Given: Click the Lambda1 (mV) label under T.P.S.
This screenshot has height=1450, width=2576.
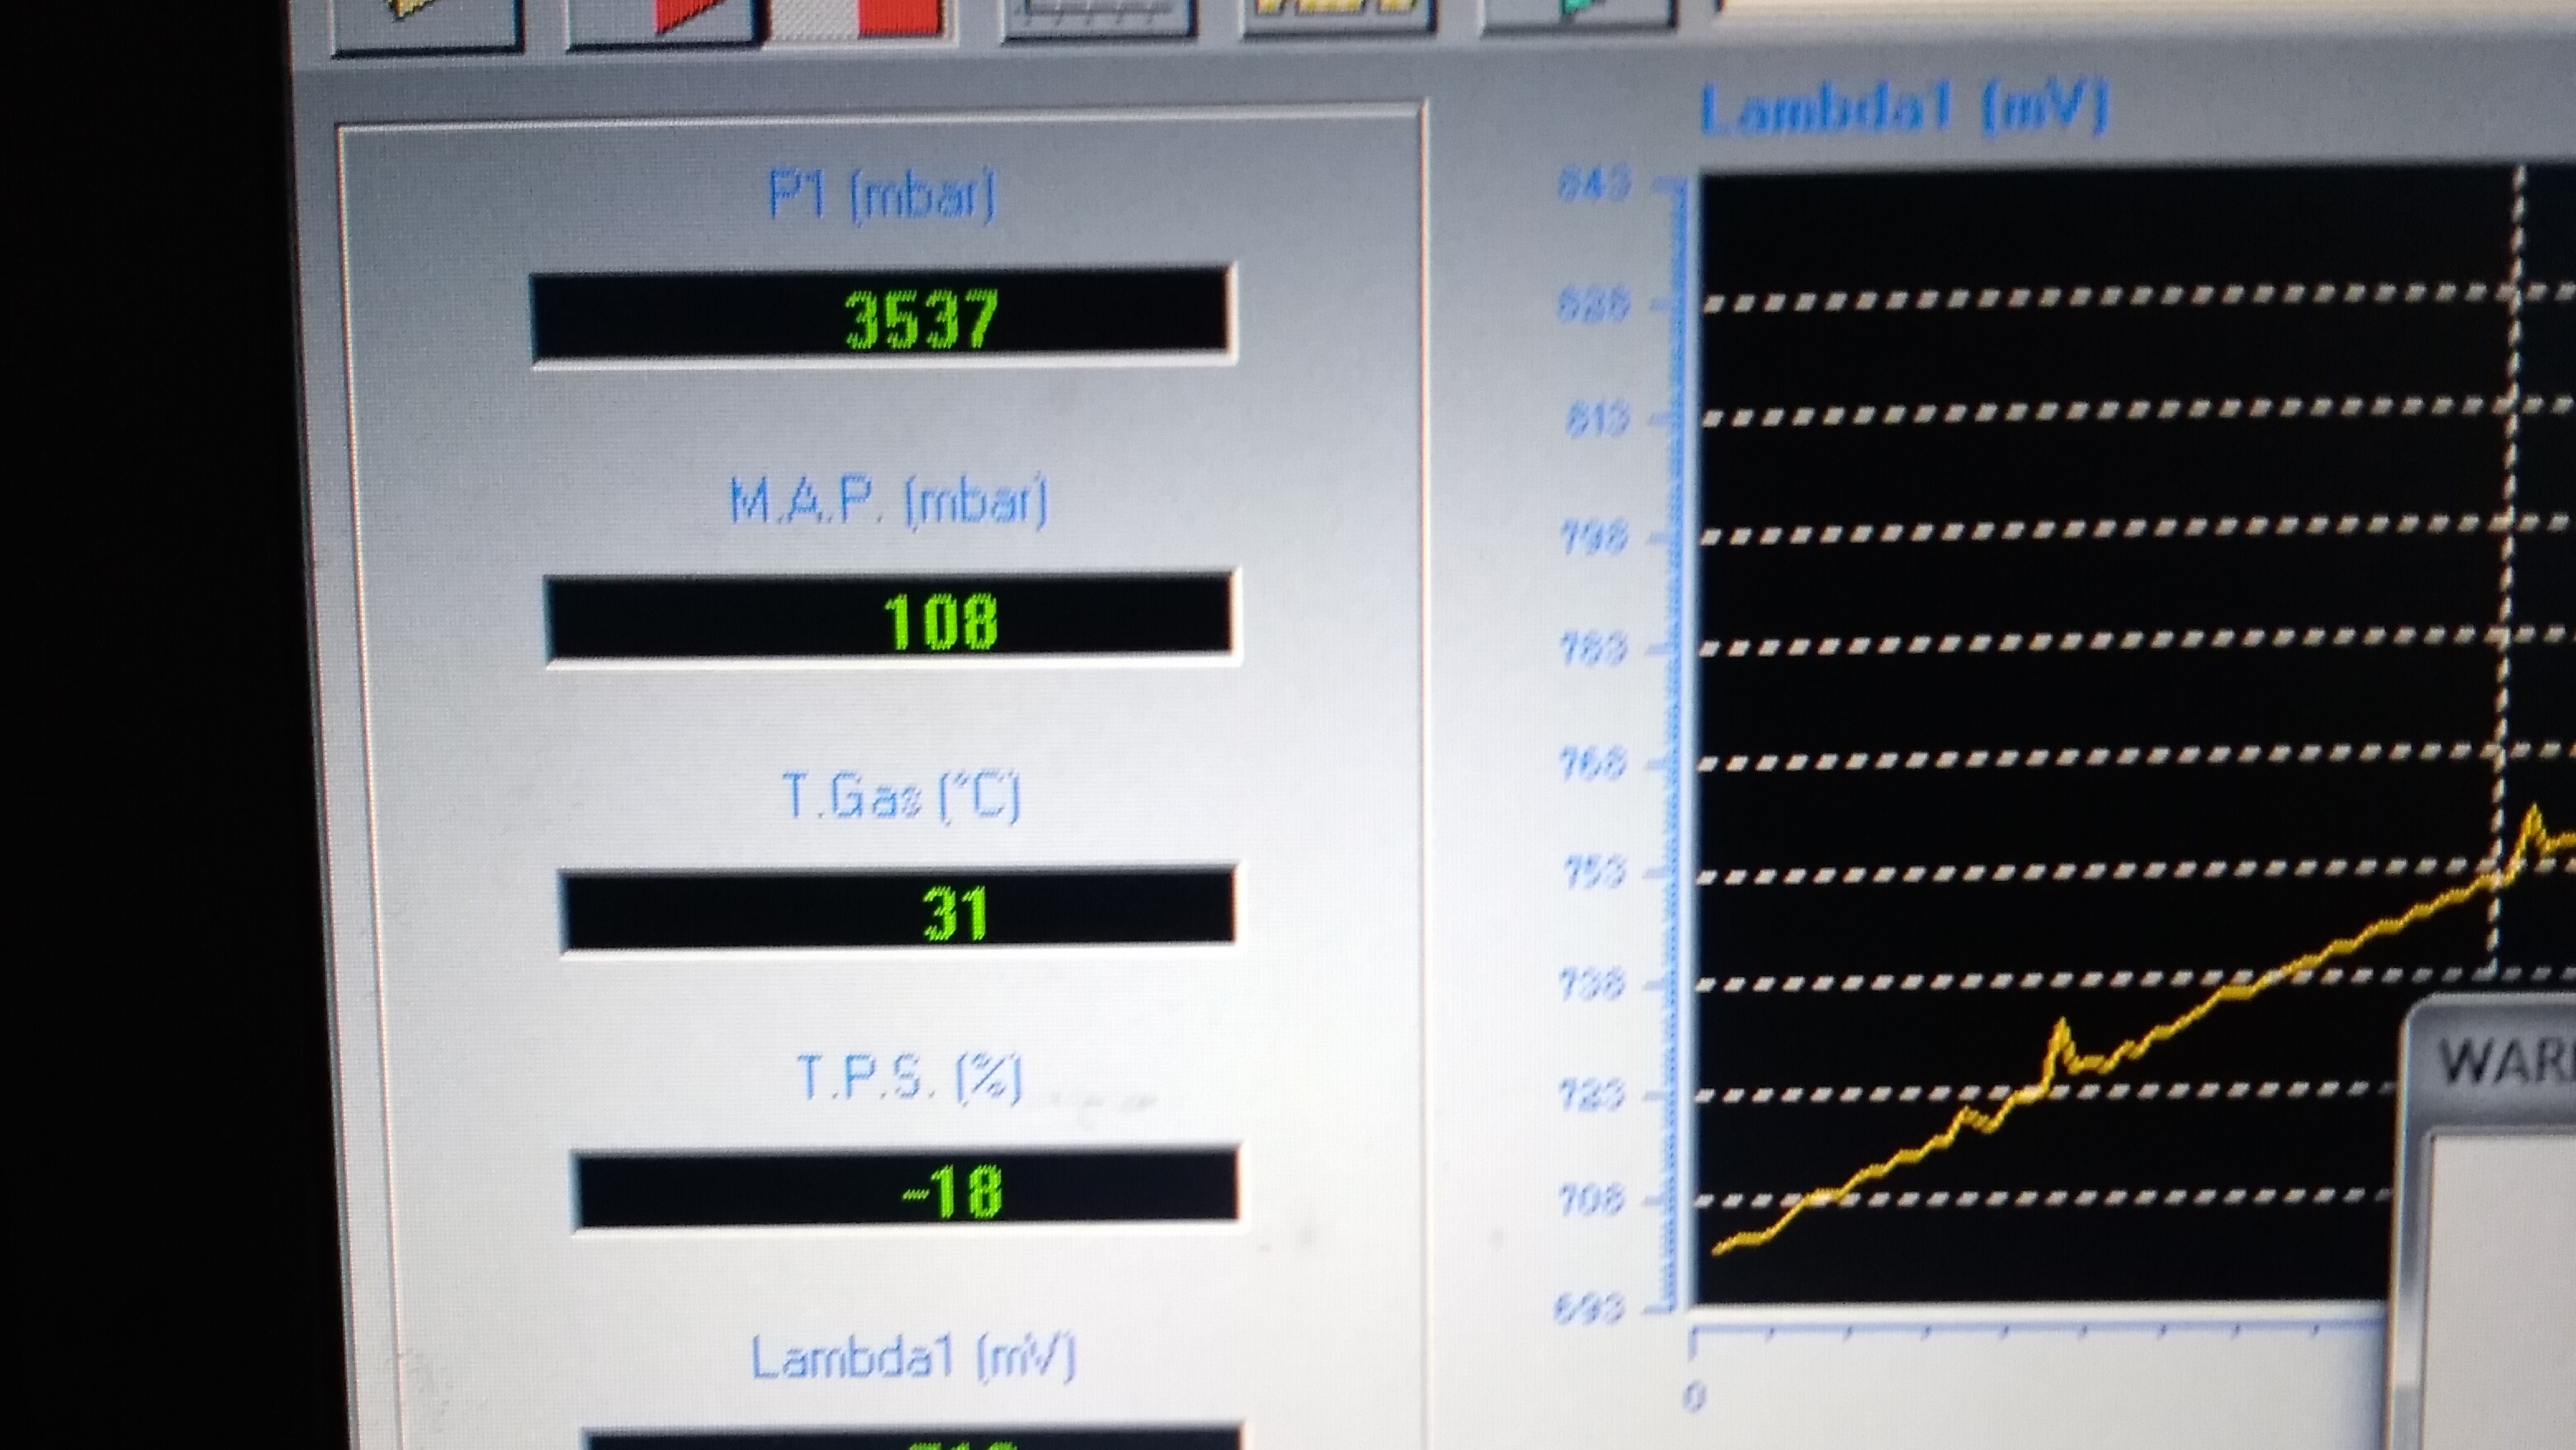Looking at the screenshot, I should coord(912,1358).
